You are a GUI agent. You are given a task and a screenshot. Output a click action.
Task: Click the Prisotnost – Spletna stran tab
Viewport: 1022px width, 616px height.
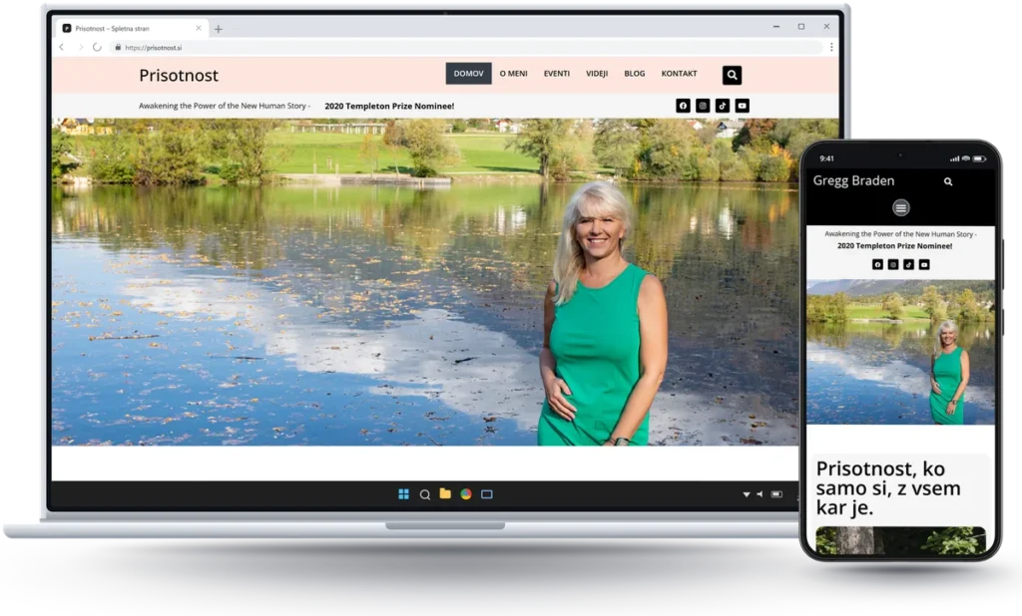coord(131,29)
